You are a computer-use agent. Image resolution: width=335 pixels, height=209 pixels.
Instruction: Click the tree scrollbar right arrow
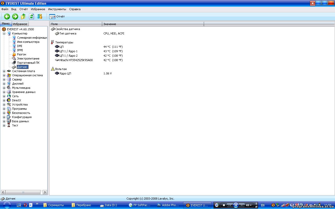(x=45, y=192)
